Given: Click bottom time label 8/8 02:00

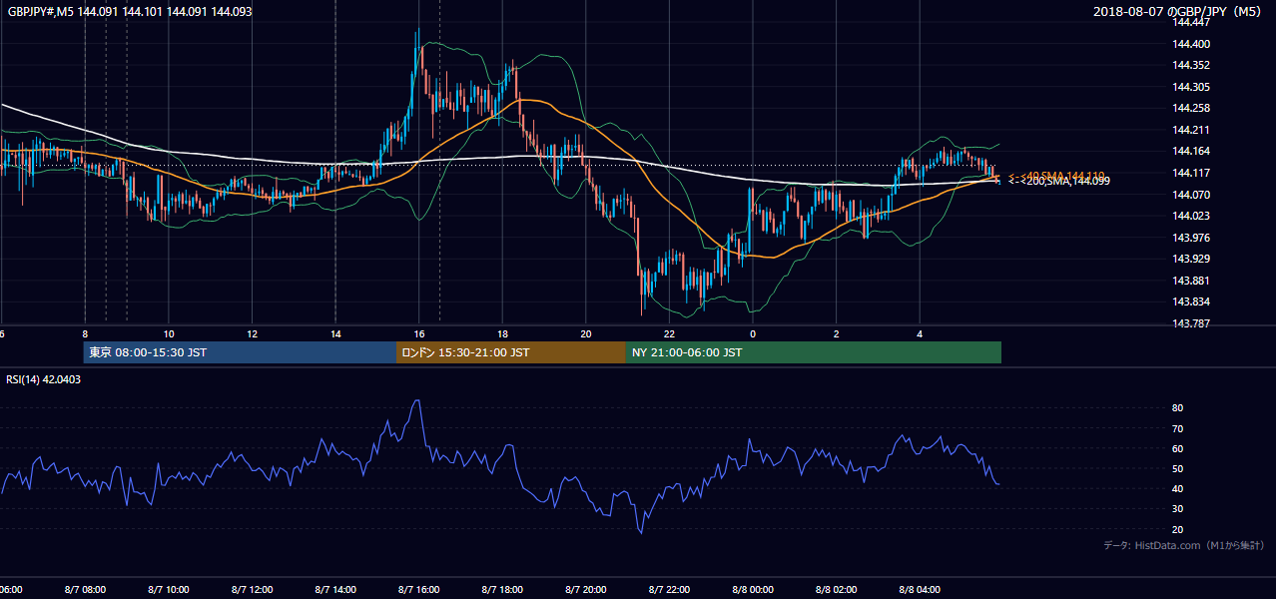Looking at the screenshot, I should (836, 589).
